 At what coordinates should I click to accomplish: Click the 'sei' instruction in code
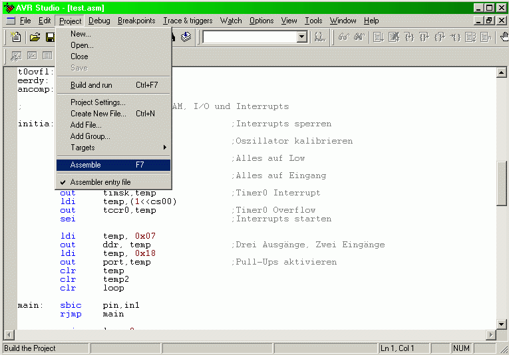point(67,219)
